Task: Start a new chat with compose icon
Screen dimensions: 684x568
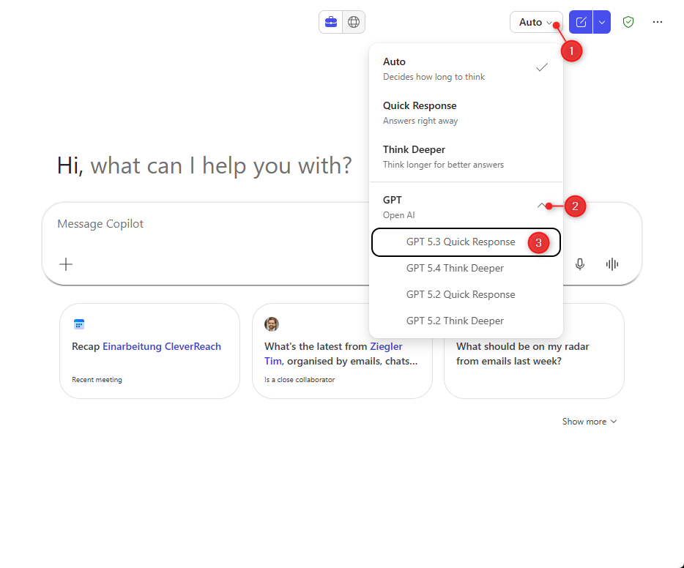Action: pyautogui.click(x=581, y=22)
